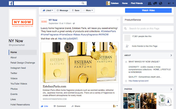
Task: Open the account menu dropdown arrow
Action: (173, 3)
